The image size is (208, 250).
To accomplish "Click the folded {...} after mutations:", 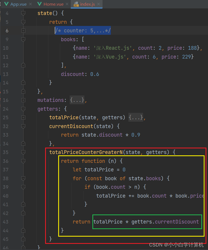I will pyautogui.click(x=77, y=100).
